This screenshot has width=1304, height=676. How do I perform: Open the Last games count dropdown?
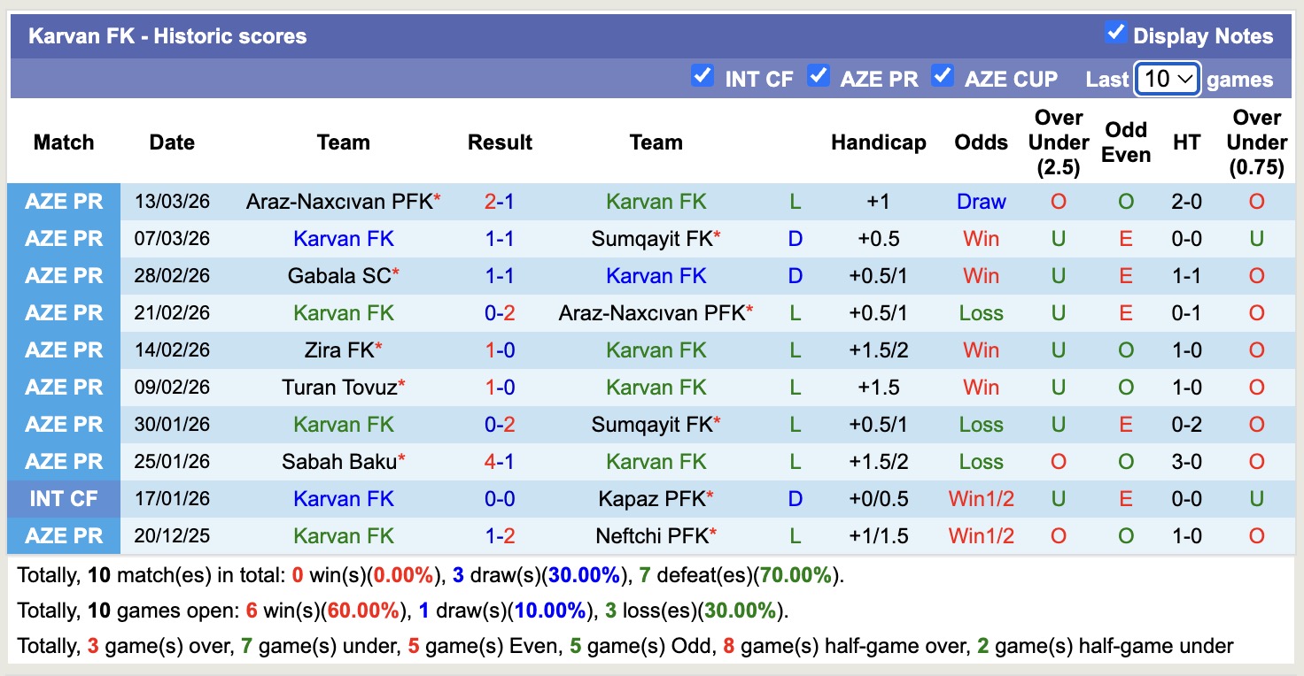(x=1167, y=79)
